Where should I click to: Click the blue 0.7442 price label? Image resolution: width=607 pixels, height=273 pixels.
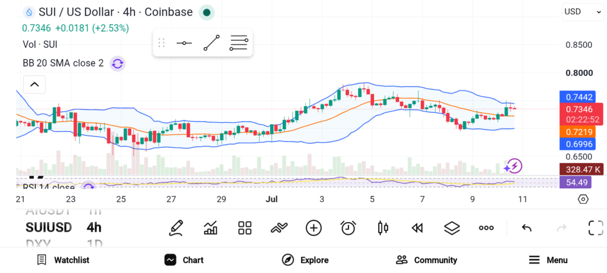click(x=576, y=97)
